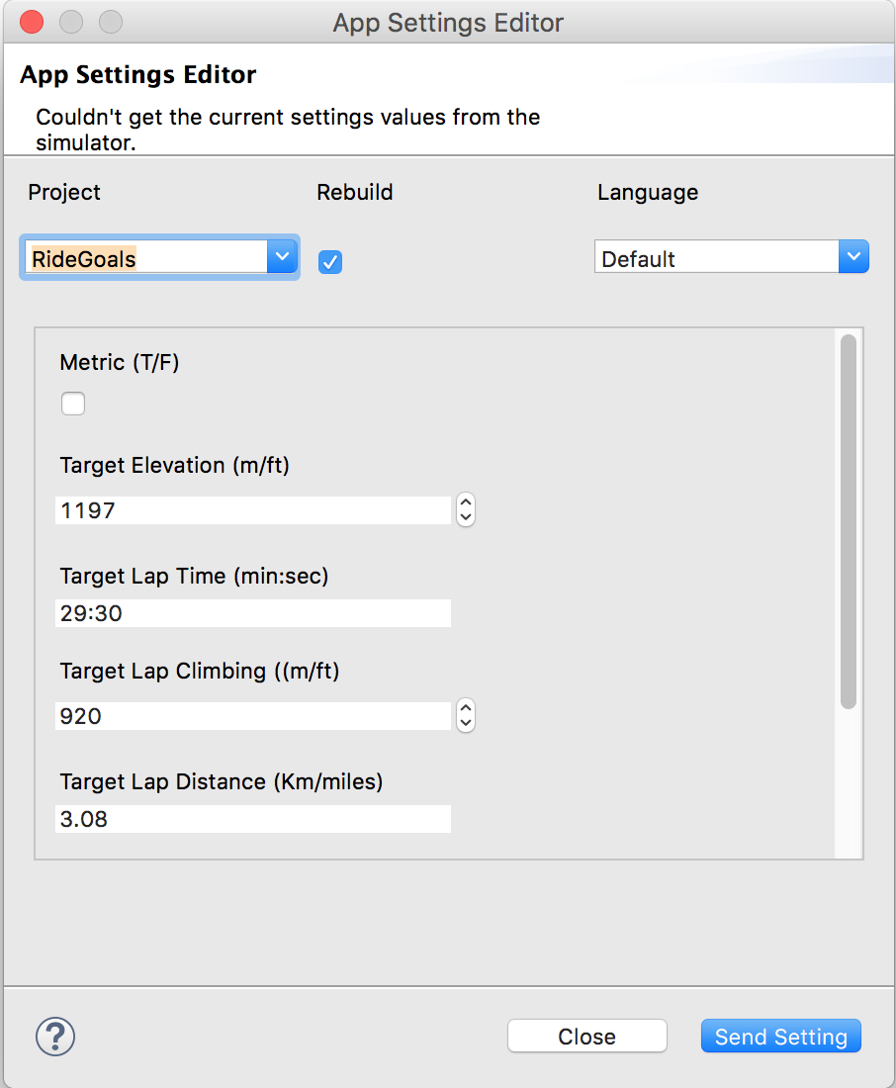
Task: Expand the Project dropdown arrow
Action: click(x=283, y=257)
